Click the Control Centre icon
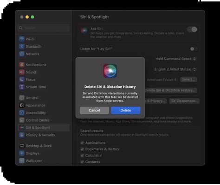220x185 pixels. (x=22, y=120)
